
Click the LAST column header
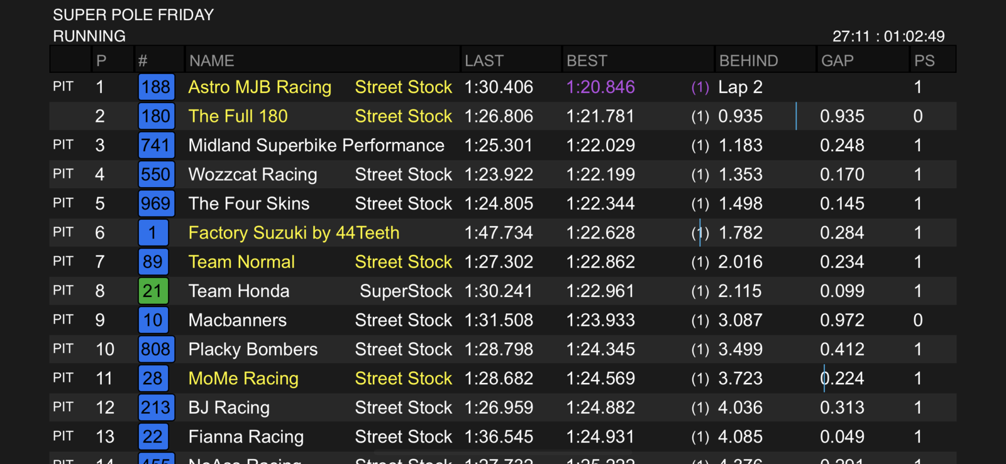[484, 61]
